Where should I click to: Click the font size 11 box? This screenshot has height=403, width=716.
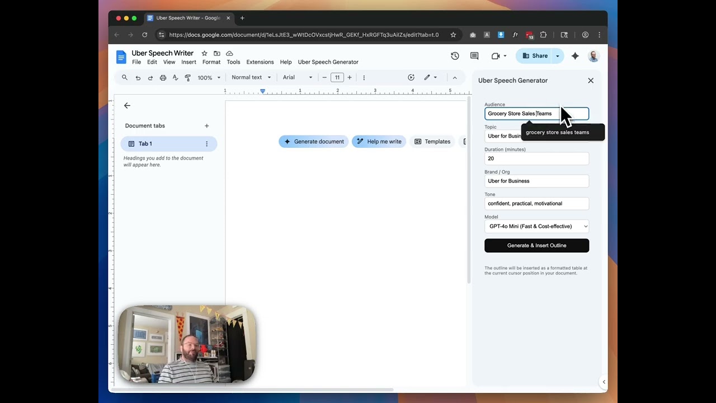[337, 77]
